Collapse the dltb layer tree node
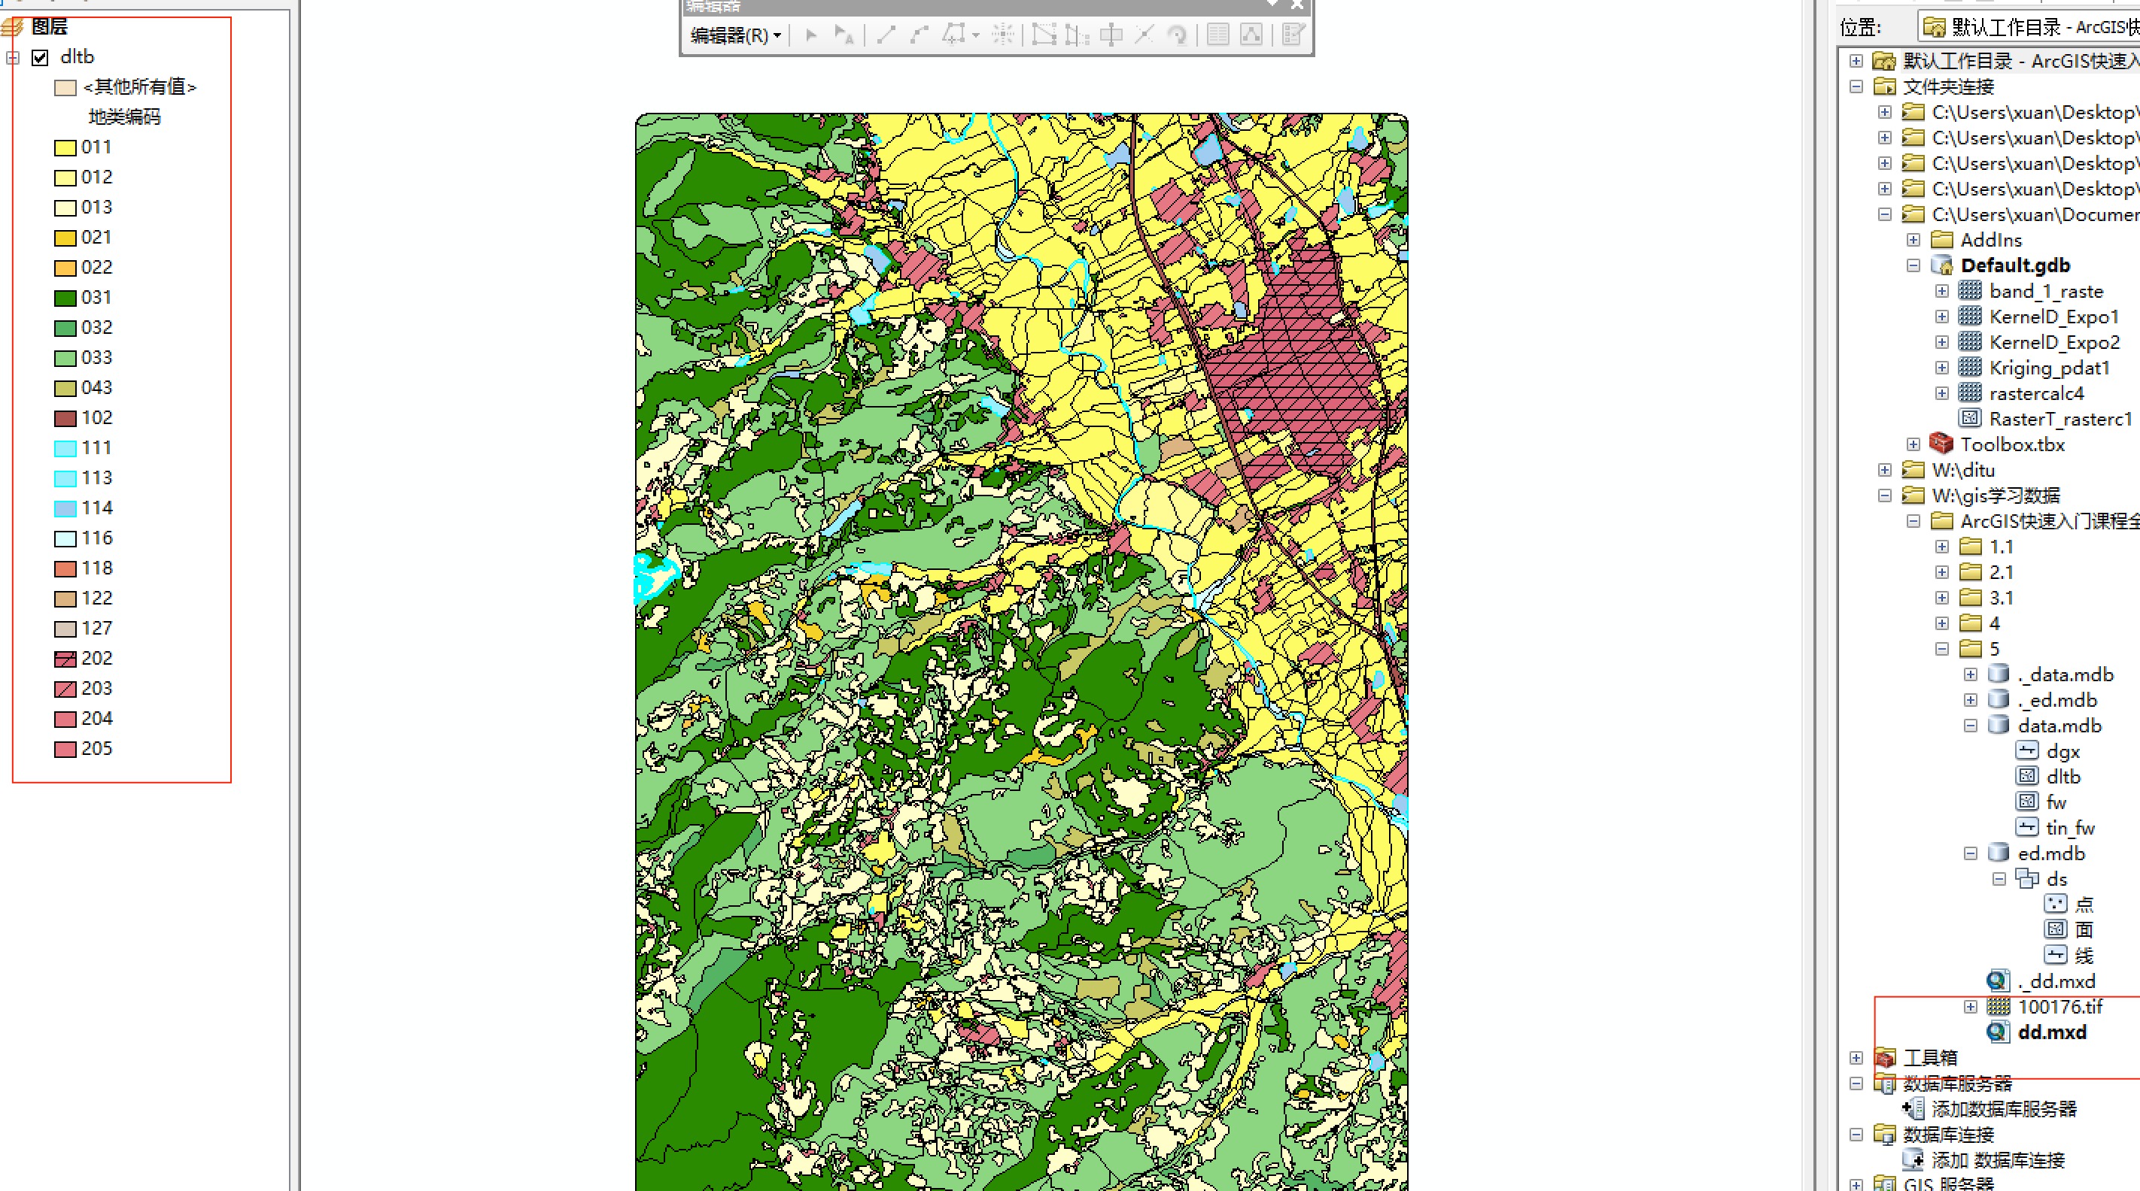This screenshot has height=1191, width=2140. point(14,57)
